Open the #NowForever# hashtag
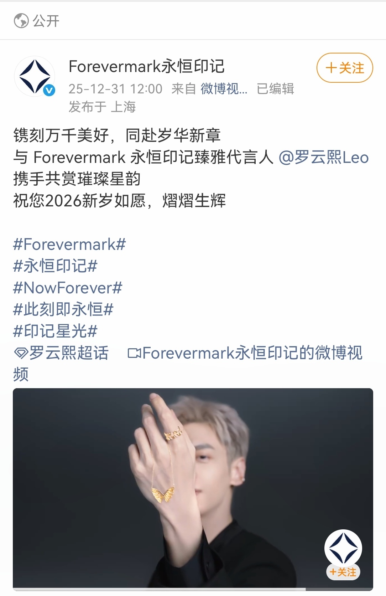The height and width of the screenshot is (596, 386). 68,288
